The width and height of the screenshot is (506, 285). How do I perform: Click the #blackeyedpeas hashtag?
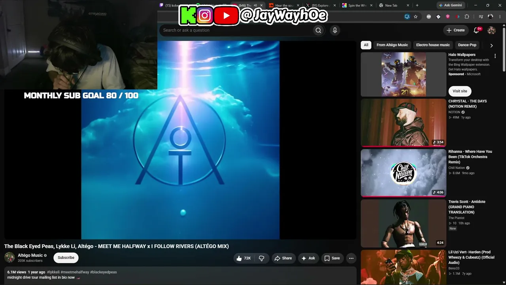(x=104, y=272)
